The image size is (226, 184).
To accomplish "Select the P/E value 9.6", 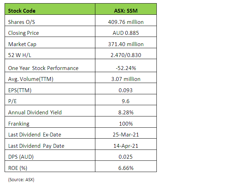I will tap(126, 101).
